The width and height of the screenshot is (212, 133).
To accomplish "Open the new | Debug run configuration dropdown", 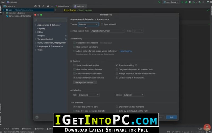I will point(171,2).
